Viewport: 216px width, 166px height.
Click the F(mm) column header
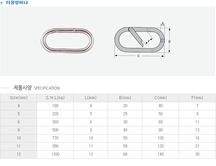[197, 98]
